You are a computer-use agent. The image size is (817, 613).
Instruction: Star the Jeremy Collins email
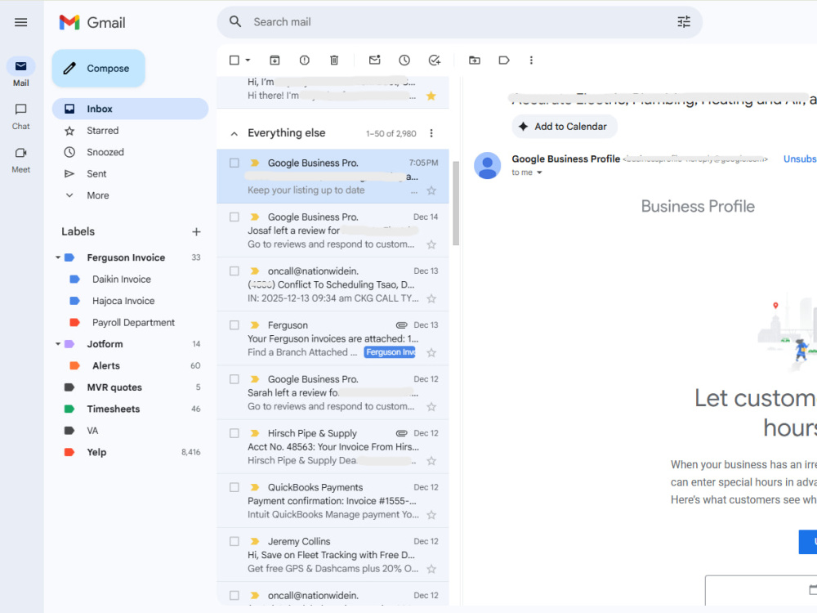[431, 569]
